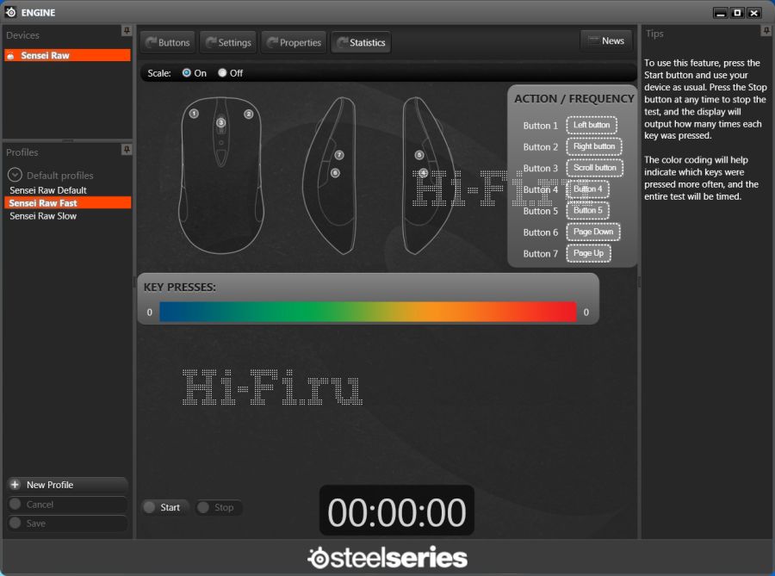Click button marker 1 on mouse diagram
The width and height of the screenshot is (775, 576).
194,114
